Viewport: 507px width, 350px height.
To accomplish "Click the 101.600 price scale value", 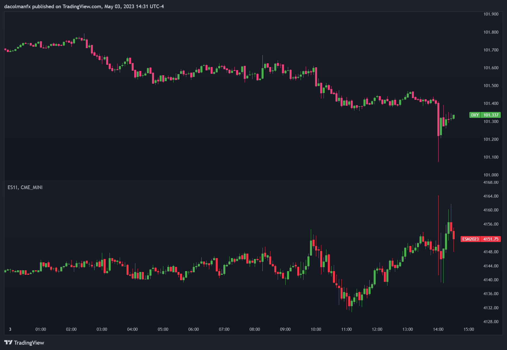I will 491,68.
